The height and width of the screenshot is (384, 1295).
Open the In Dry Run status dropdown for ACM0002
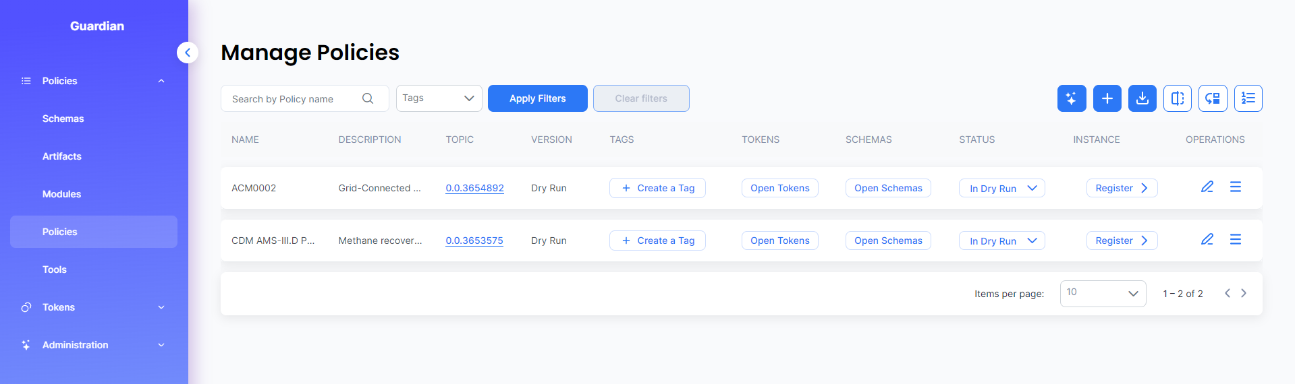[1001, 188]
